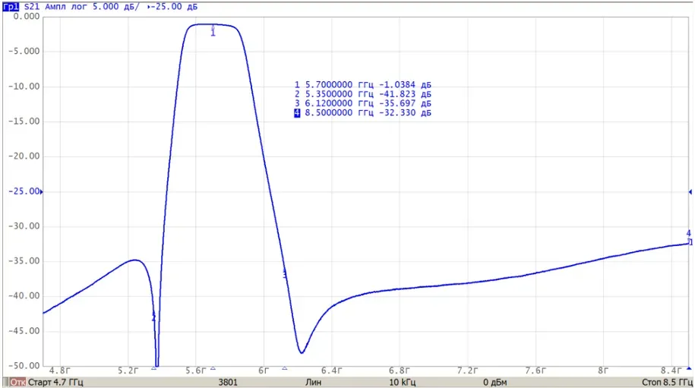Click marker 2 triangle on frequency axis
This screenshot has width=695, height=388.
pos(153,368)
